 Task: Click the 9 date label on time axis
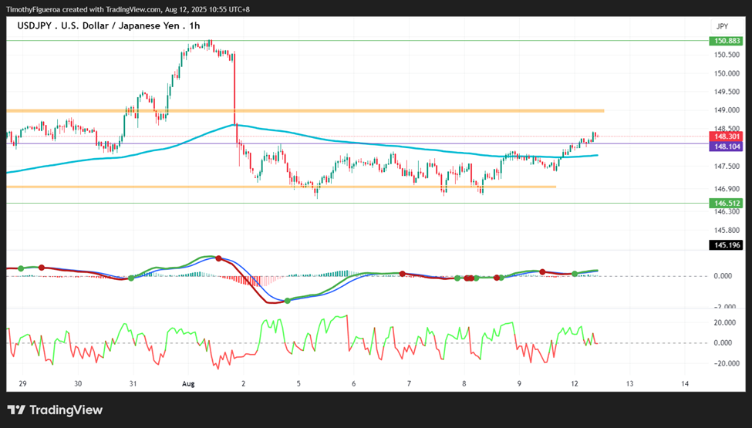coord(519,383)
